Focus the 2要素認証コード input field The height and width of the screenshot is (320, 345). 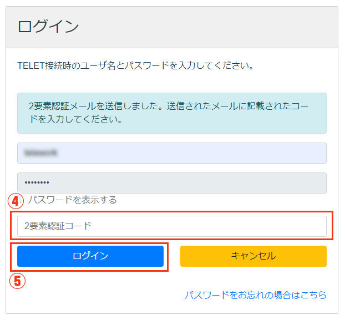tap(172, 226)
